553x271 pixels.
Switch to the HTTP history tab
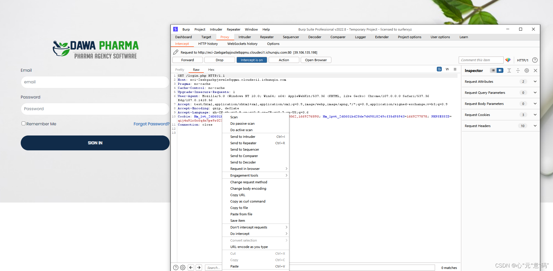point(208,43)
